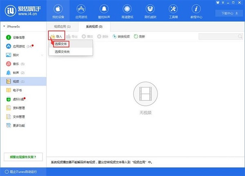This screenshot has width=245, height=176.
Task: Open 频繁出现操作失败？ help link
Action: click(23, 157)
